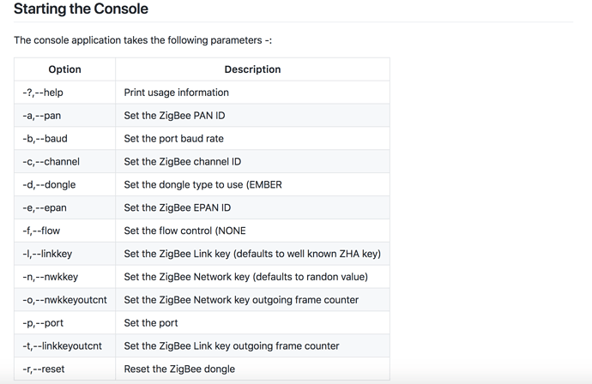Click the -t,--linkkeyoutcnt option text
Image resolution: width=592 pixels, height=384 pixels.
click(x=63, y=346)
